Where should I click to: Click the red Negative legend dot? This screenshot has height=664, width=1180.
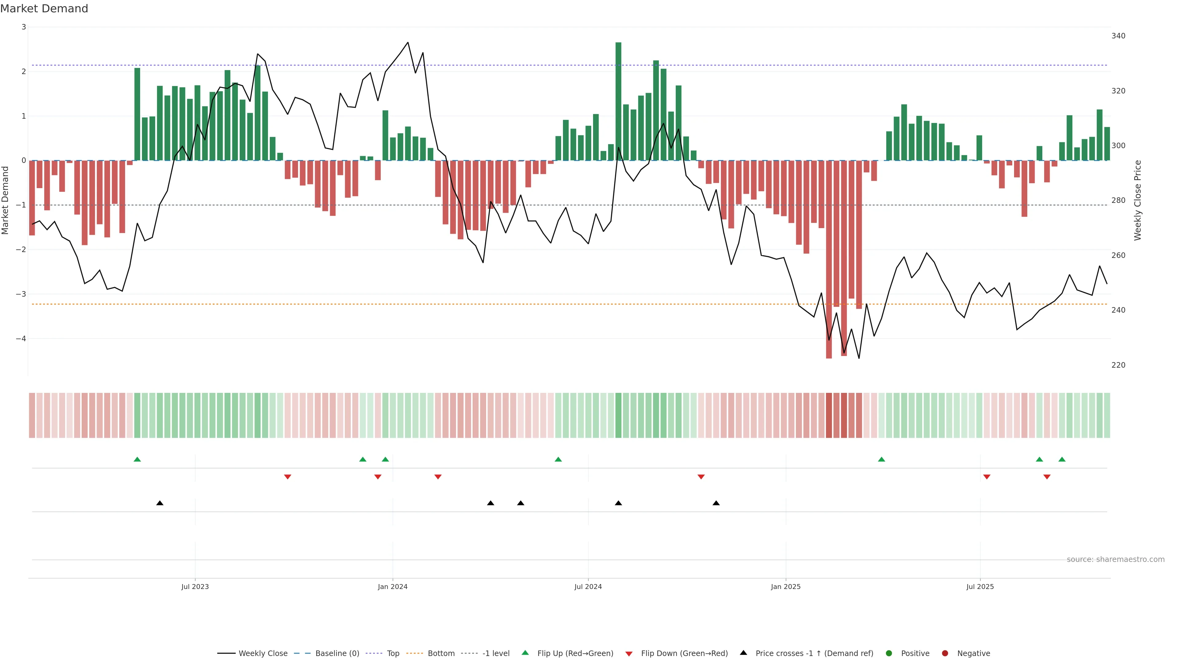(945, 654)
